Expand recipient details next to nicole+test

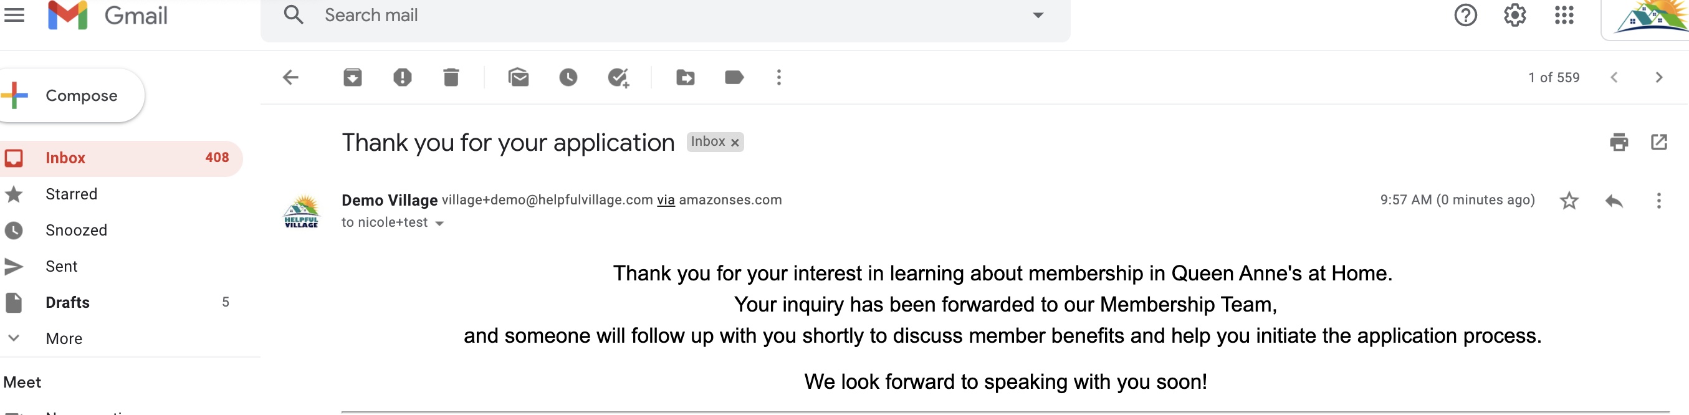click(x=439, y=224)
